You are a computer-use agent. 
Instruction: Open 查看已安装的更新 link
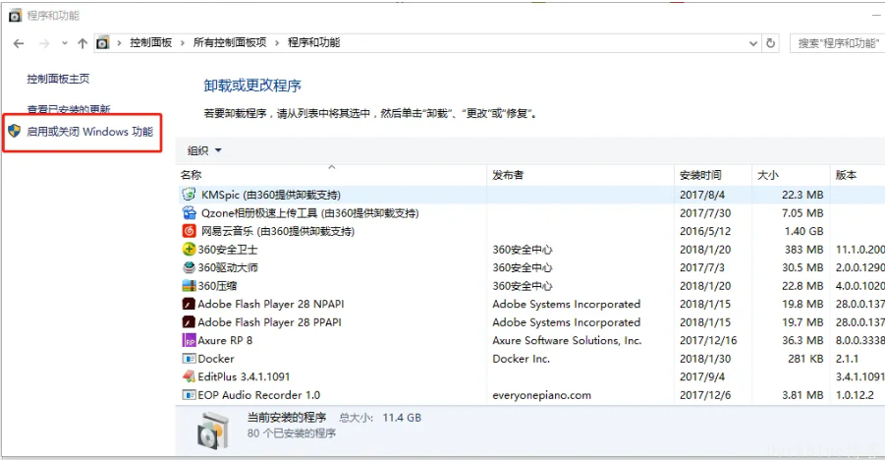(69, 109)
